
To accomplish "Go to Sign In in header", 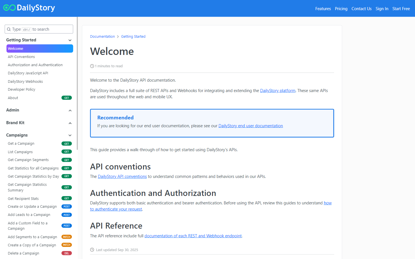I will (x=382, y=9).
